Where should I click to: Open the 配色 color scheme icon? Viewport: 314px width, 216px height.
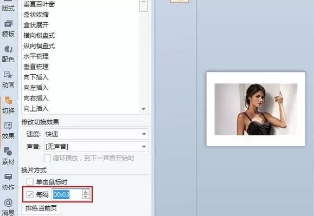pos(8,54)
